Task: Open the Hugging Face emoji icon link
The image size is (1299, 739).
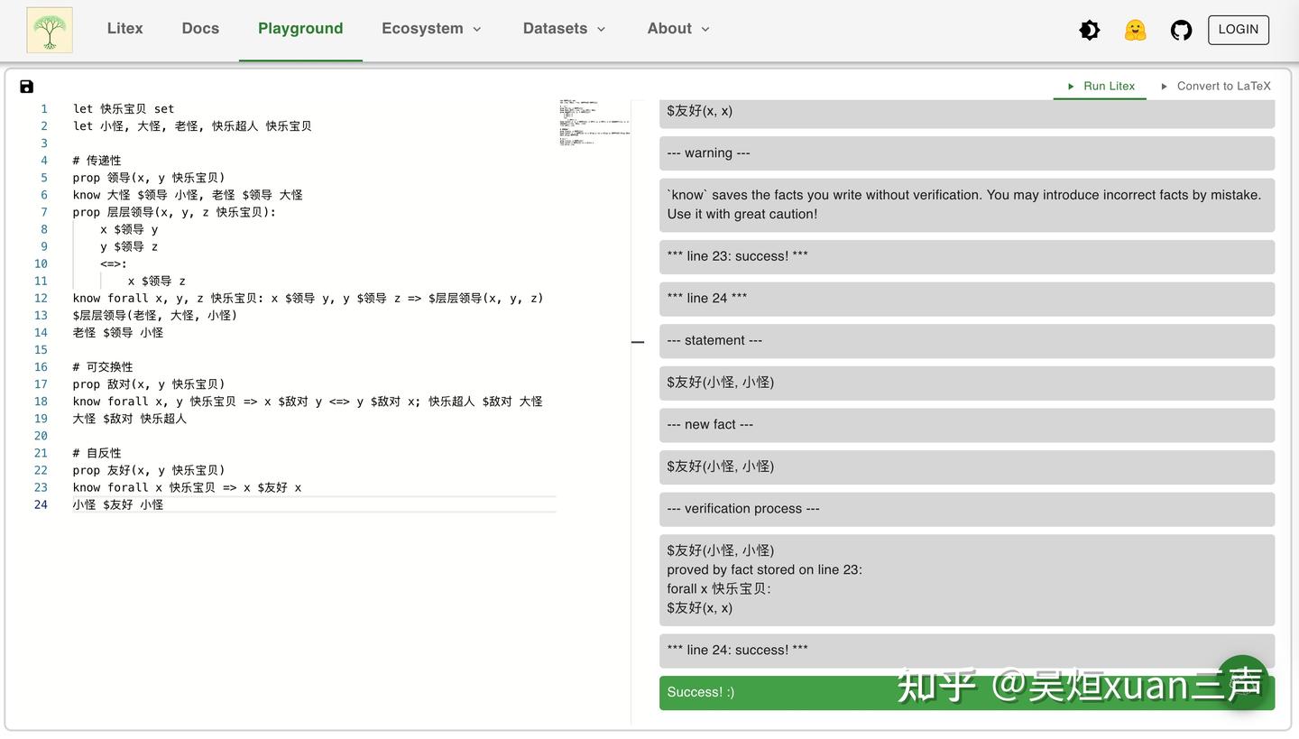Action: coord(1135,30)
